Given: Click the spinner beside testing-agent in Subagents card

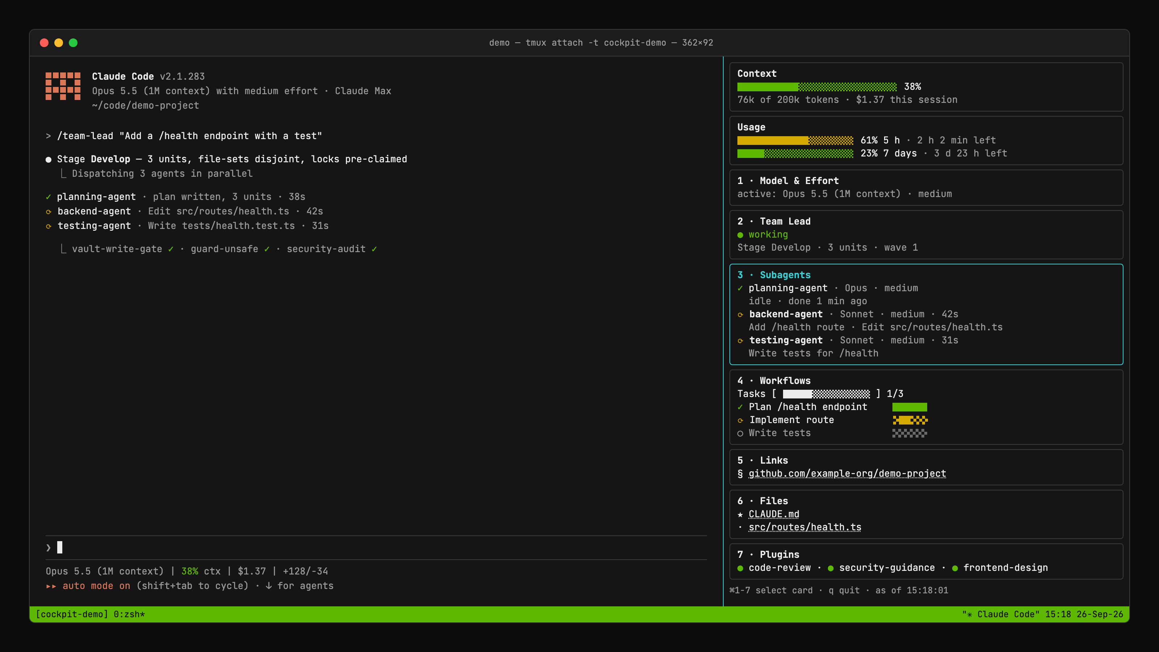Looking at the screenshot, I should [x=740, y=340].
